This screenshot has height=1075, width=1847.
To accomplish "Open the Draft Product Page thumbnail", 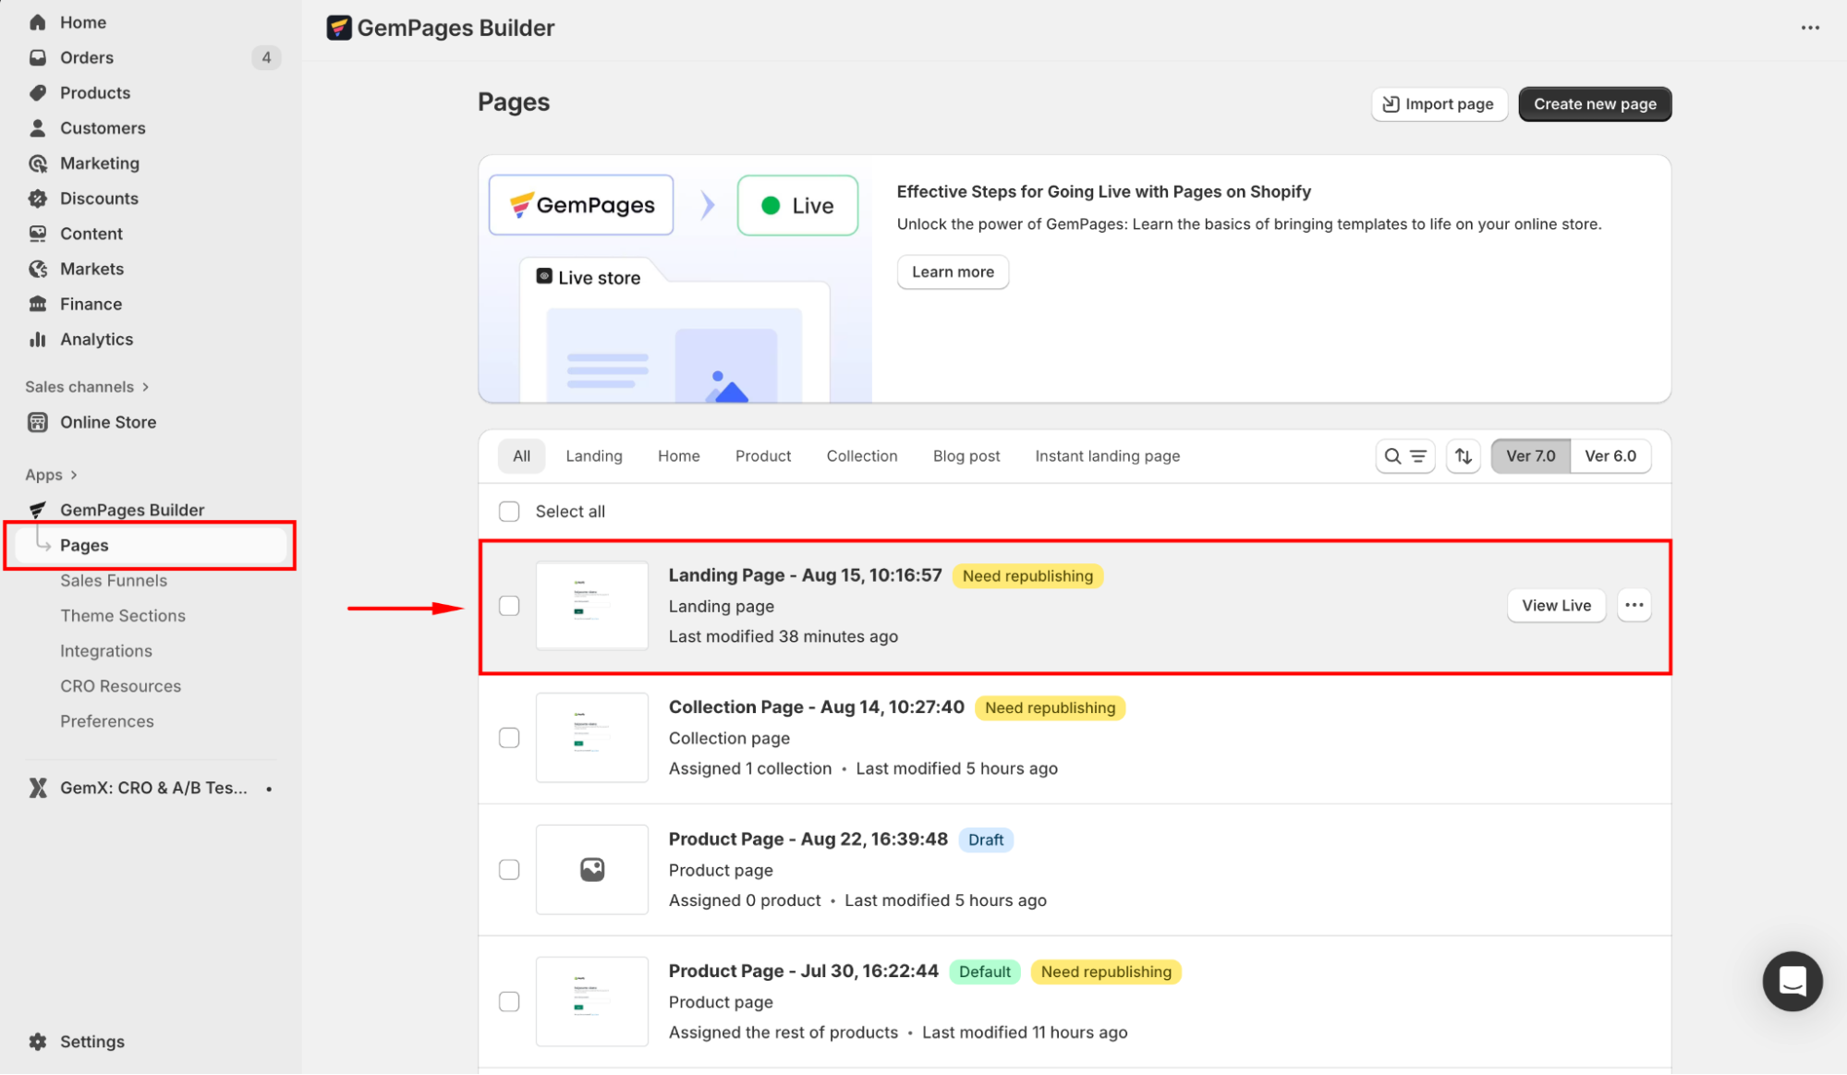I will (x=592, y=870).
